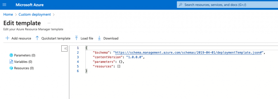
Task: Click the Add resource plus icon
Action: click(7, 38)
